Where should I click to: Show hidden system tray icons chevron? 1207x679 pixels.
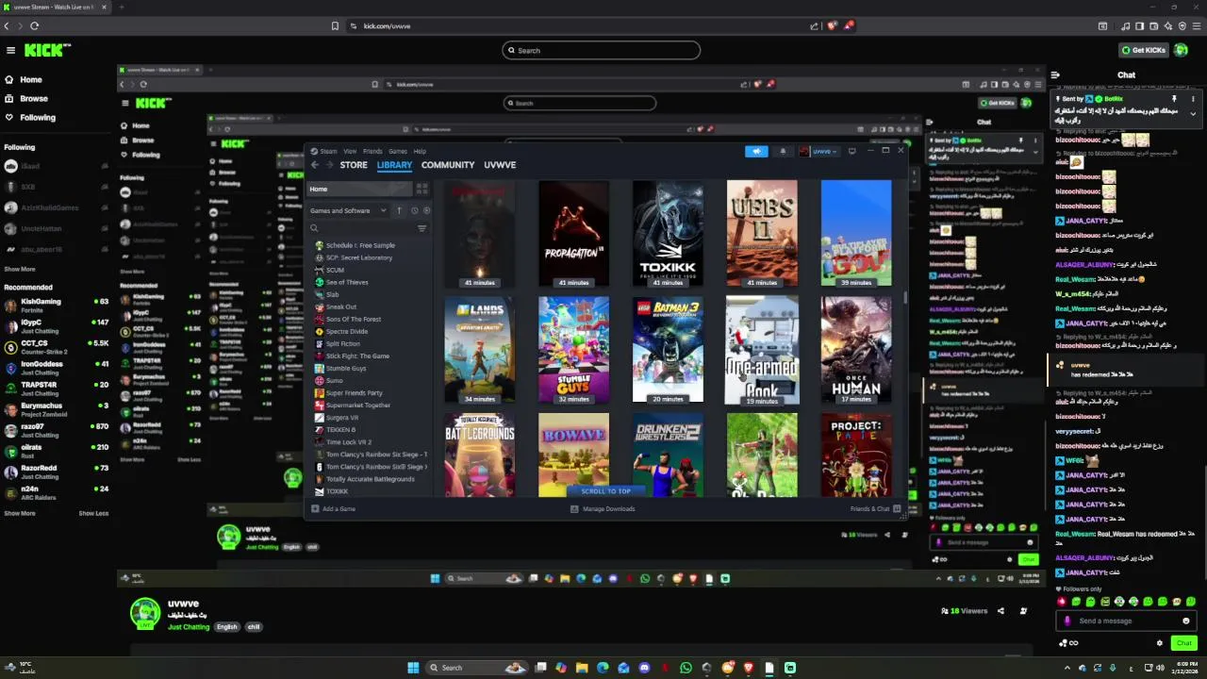[1066, 668]
